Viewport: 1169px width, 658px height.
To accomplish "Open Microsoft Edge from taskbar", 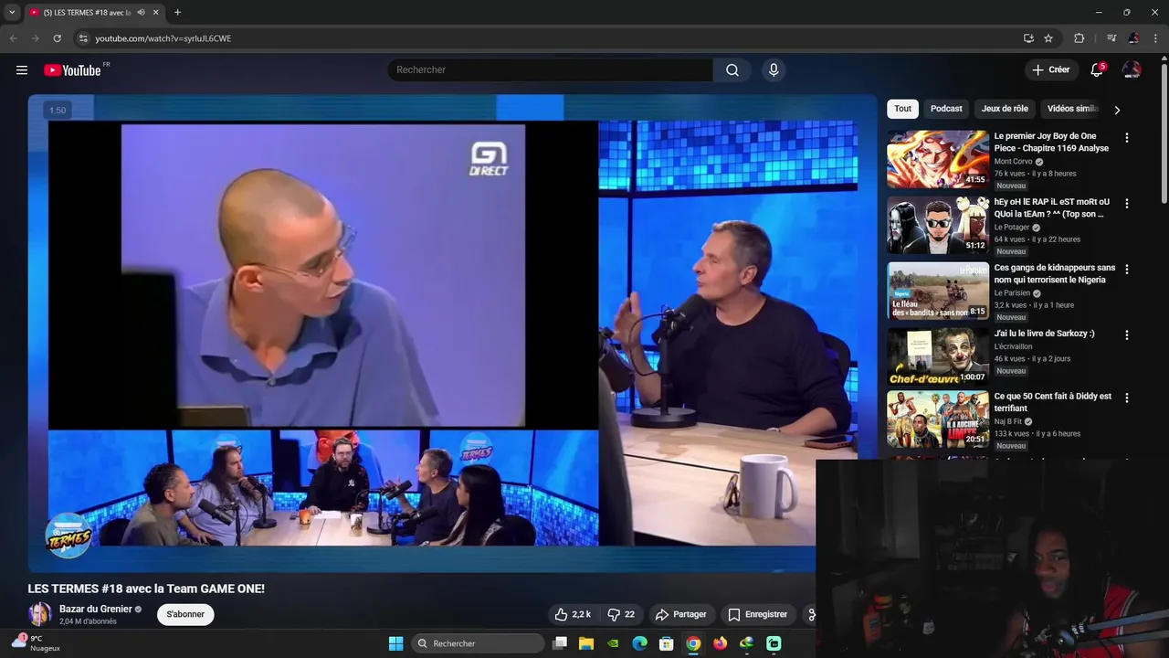I will [640, 643].
